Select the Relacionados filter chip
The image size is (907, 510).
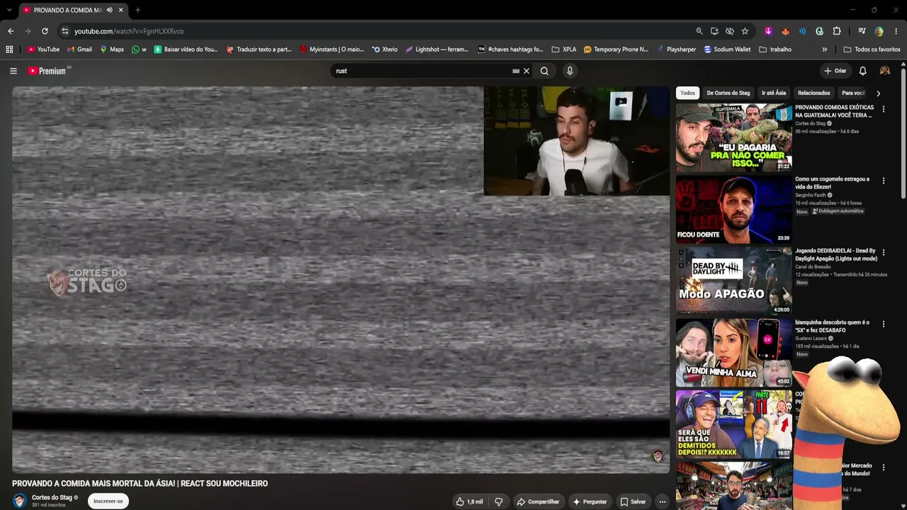813,93
